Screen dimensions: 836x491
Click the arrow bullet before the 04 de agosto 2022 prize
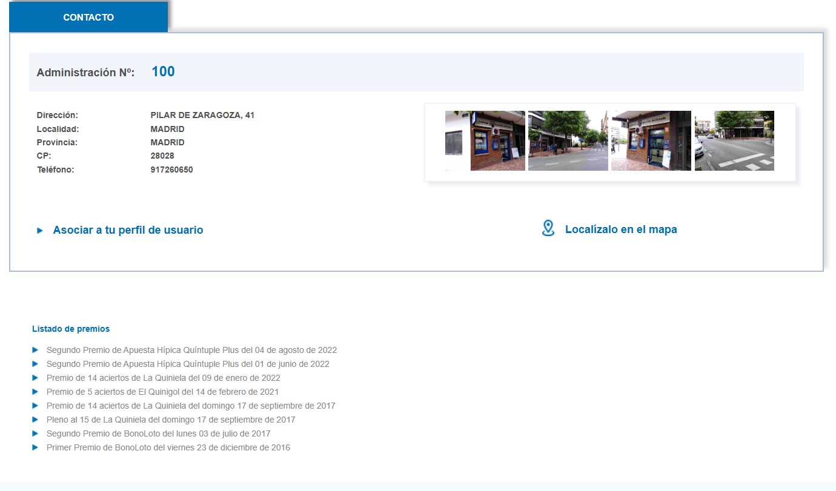(x=35, y=350)
